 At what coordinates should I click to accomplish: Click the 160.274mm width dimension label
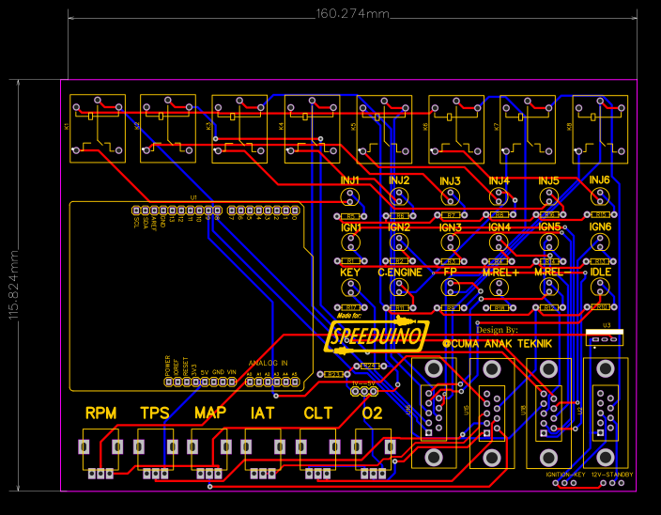click(x=352, y=14)
